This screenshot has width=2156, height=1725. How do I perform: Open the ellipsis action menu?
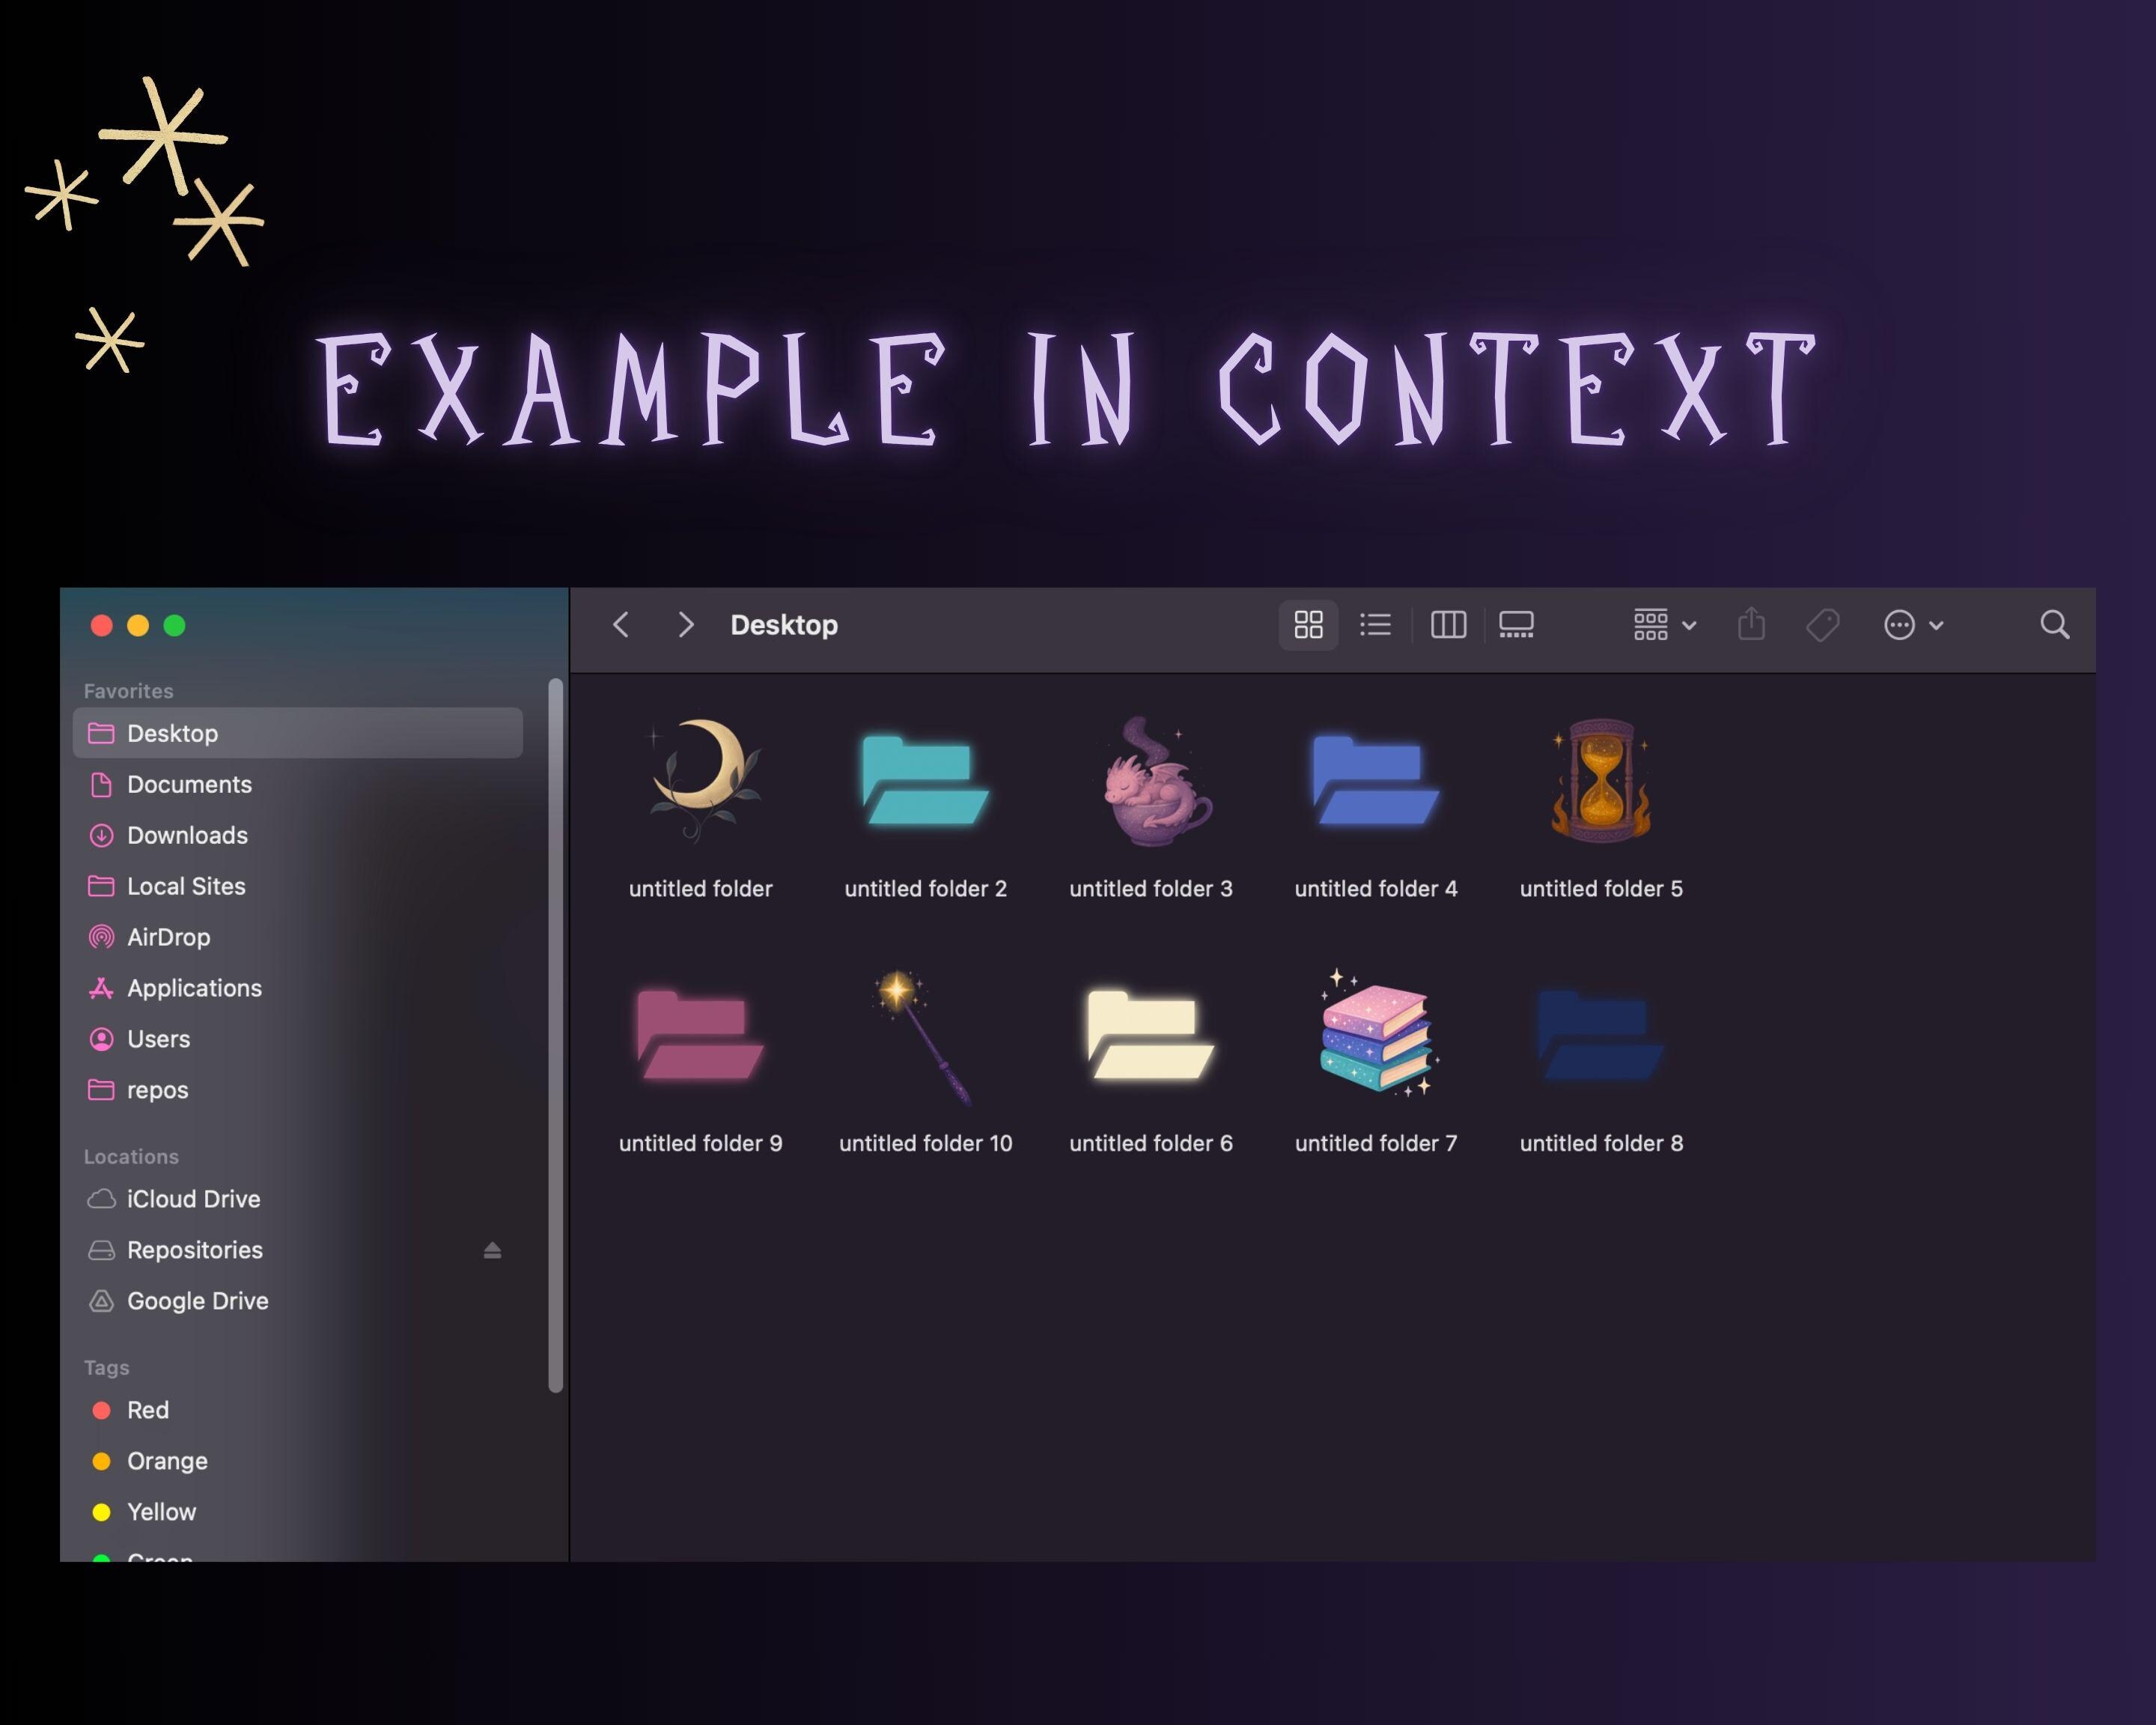[x=1913, y=625]
